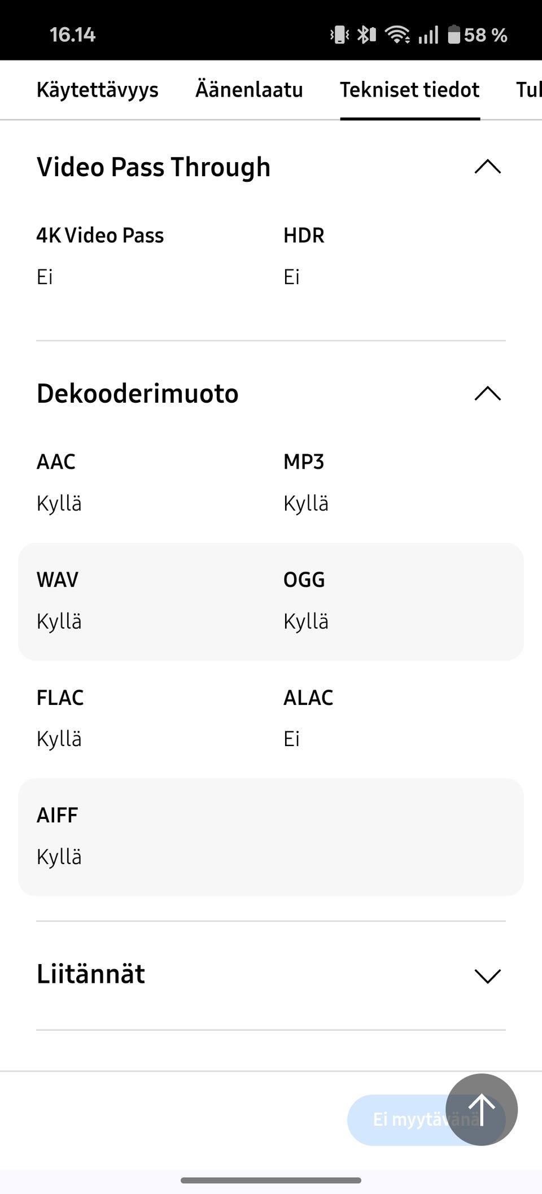Click the Kyllä value under FLAC

[x=59, y=738]
